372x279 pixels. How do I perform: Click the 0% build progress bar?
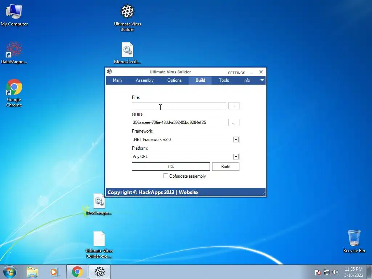(x=171, y=166)
